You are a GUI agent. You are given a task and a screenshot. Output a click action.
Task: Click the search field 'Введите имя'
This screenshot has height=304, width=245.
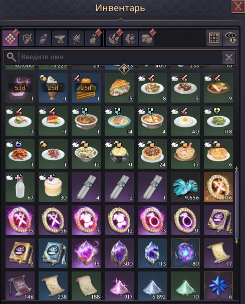click(120, 57)
